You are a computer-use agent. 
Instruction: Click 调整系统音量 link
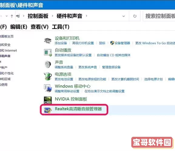(x=64, y=67)
